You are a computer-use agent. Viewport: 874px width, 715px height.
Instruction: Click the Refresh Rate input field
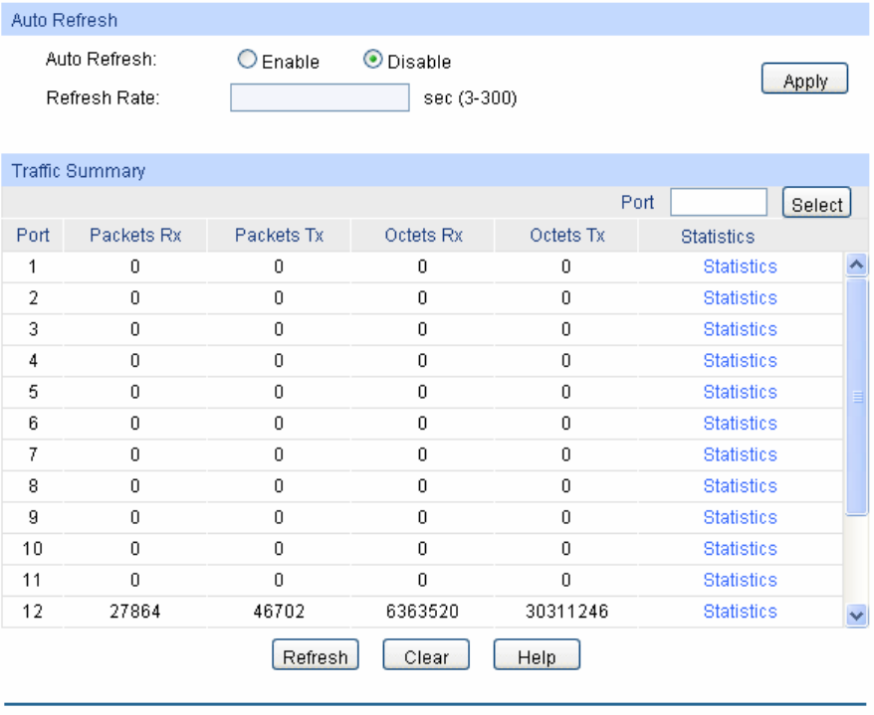tap(320, 97)
